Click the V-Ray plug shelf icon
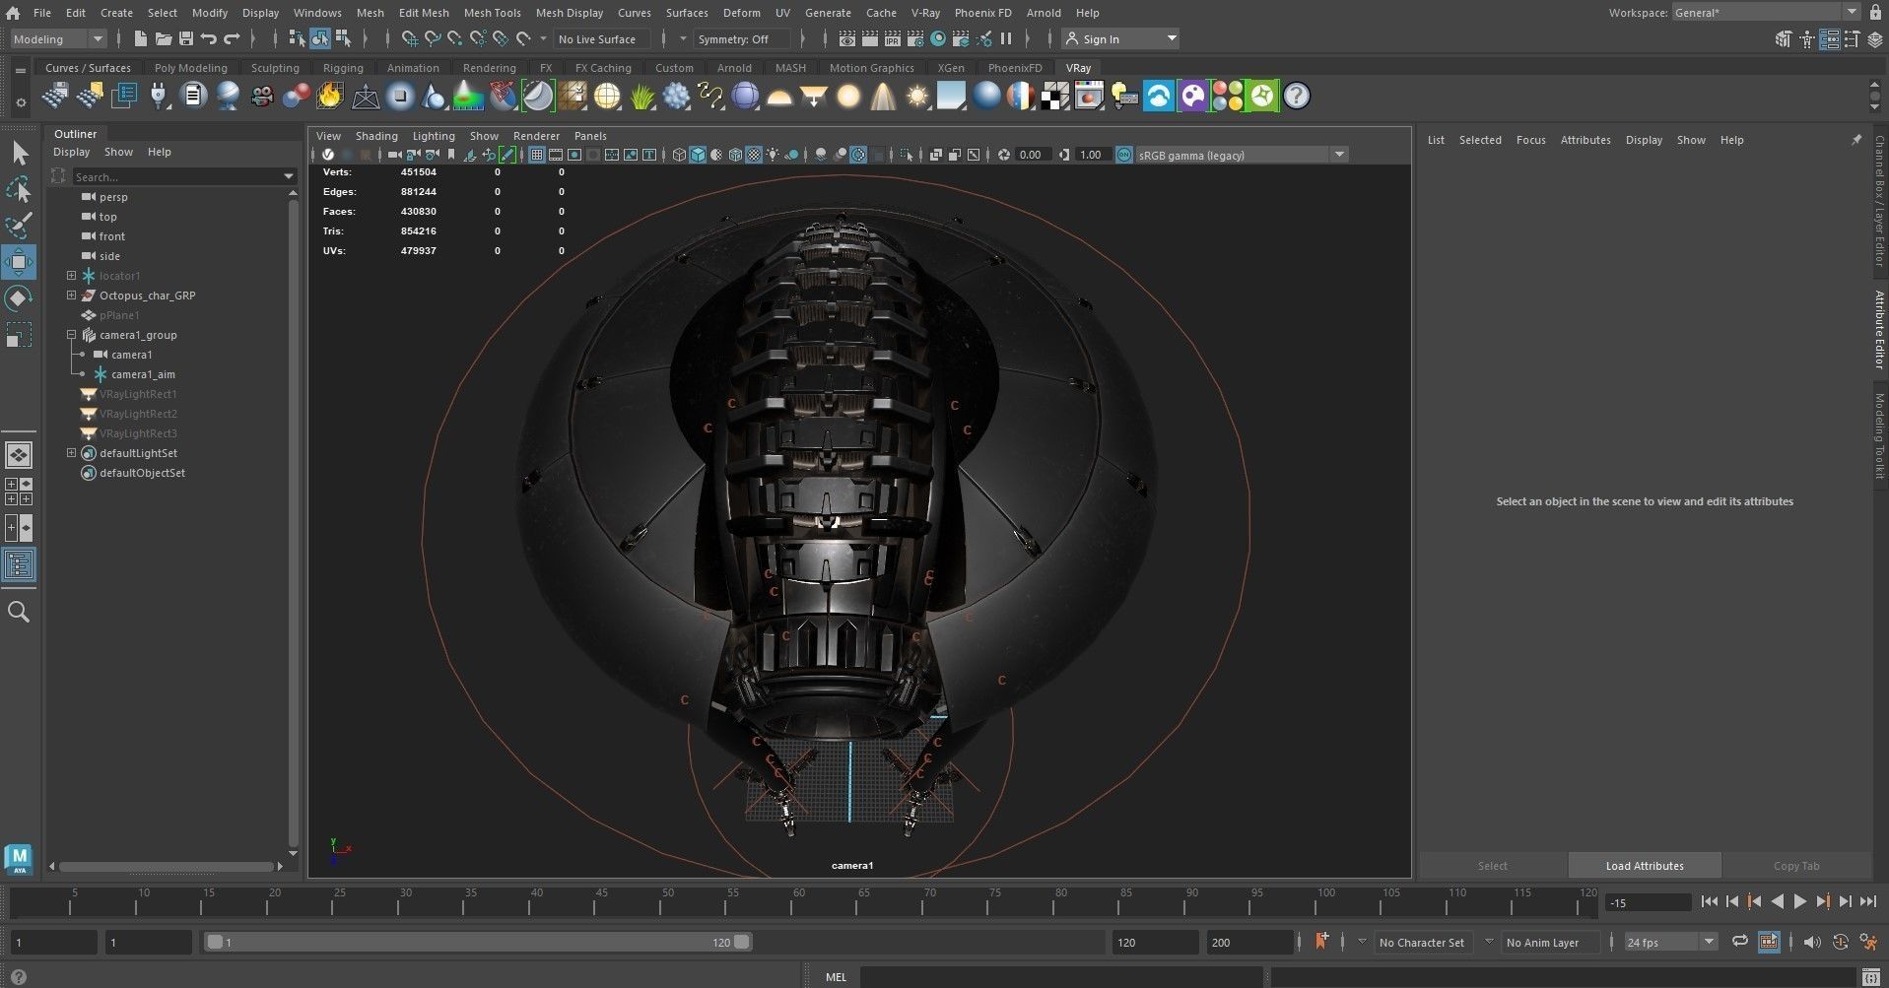Screen dimensions: 1889x988 [x=158, y=96]
